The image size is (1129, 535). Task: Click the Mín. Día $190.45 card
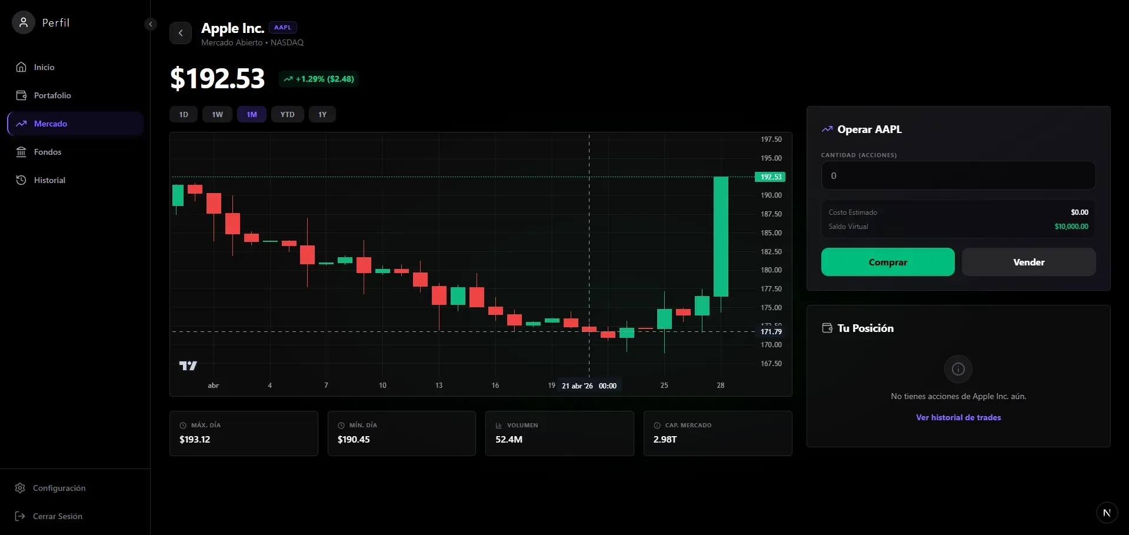tap(402, 433)
